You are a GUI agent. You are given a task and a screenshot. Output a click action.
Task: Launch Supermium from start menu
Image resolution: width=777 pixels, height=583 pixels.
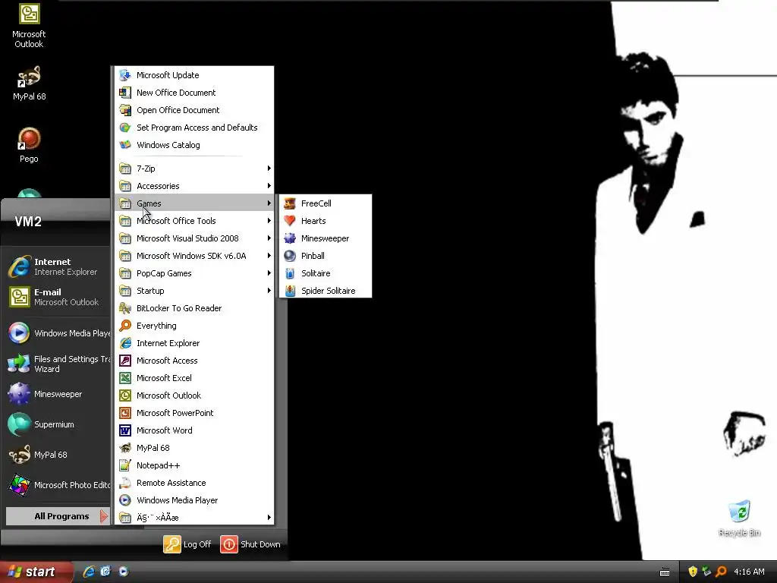[58, 424]
